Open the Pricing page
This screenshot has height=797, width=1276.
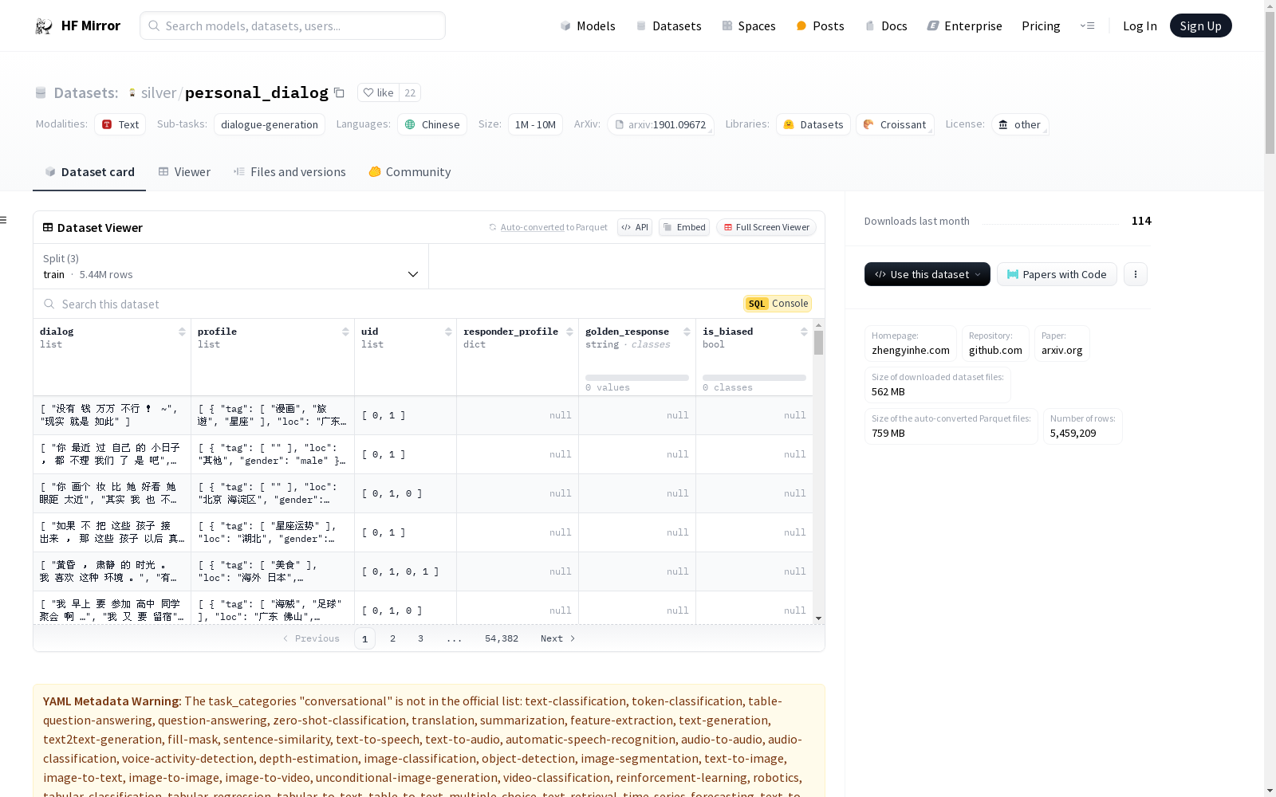tap(1041, 26)
